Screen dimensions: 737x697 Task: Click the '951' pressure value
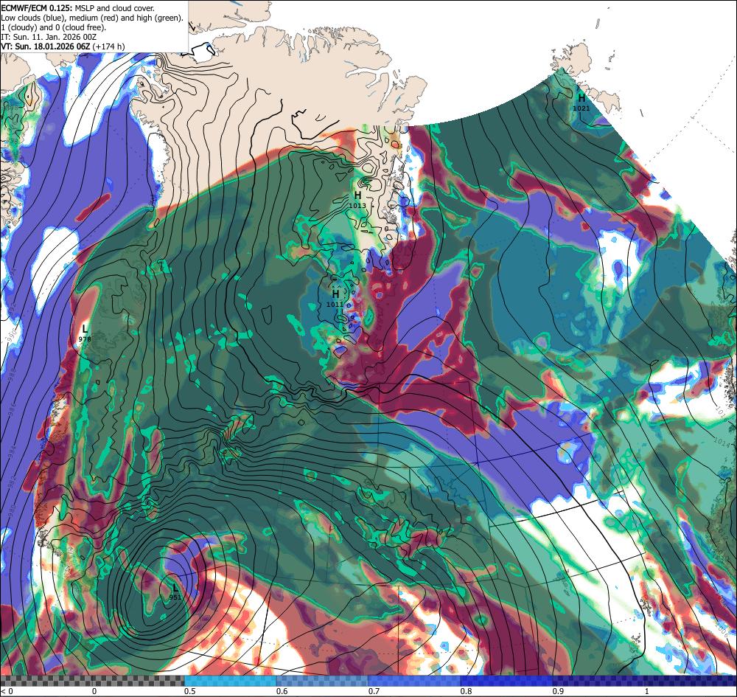(x=175, y=597)
